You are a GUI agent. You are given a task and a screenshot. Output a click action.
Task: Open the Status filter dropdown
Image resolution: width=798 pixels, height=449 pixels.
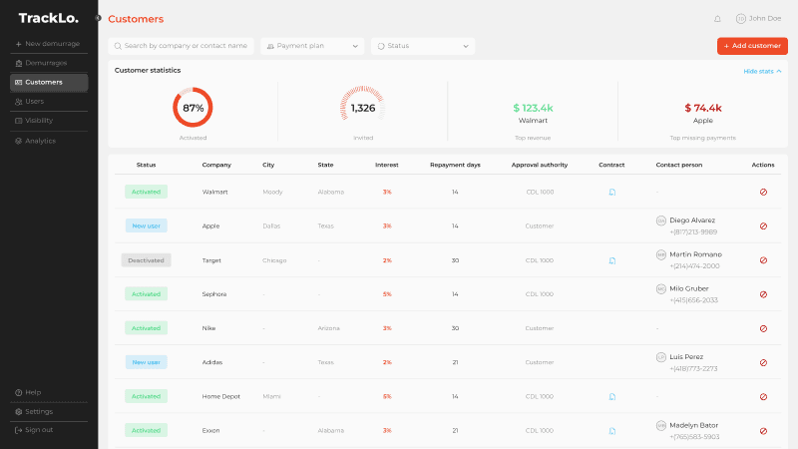point(423,46)
